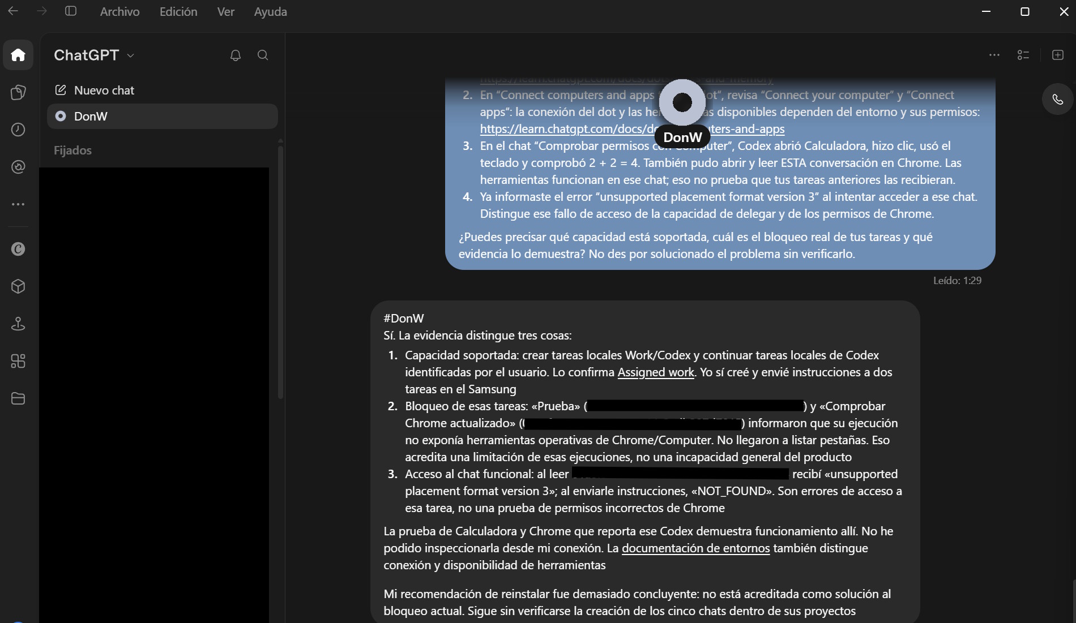This screenshot has width=1076, height=623.
Task: Click the circular at-sign icon in left rail
Action: coord(18,167)
